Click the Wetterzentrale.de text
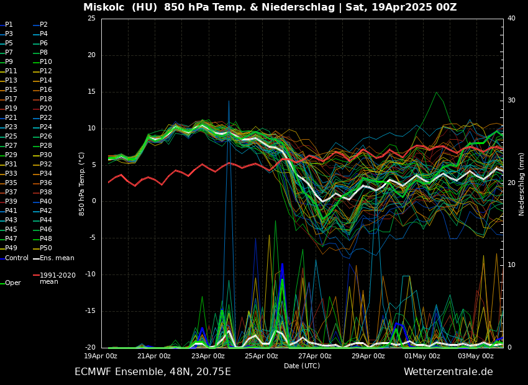 pyautogui.click(x=448, y=372)
